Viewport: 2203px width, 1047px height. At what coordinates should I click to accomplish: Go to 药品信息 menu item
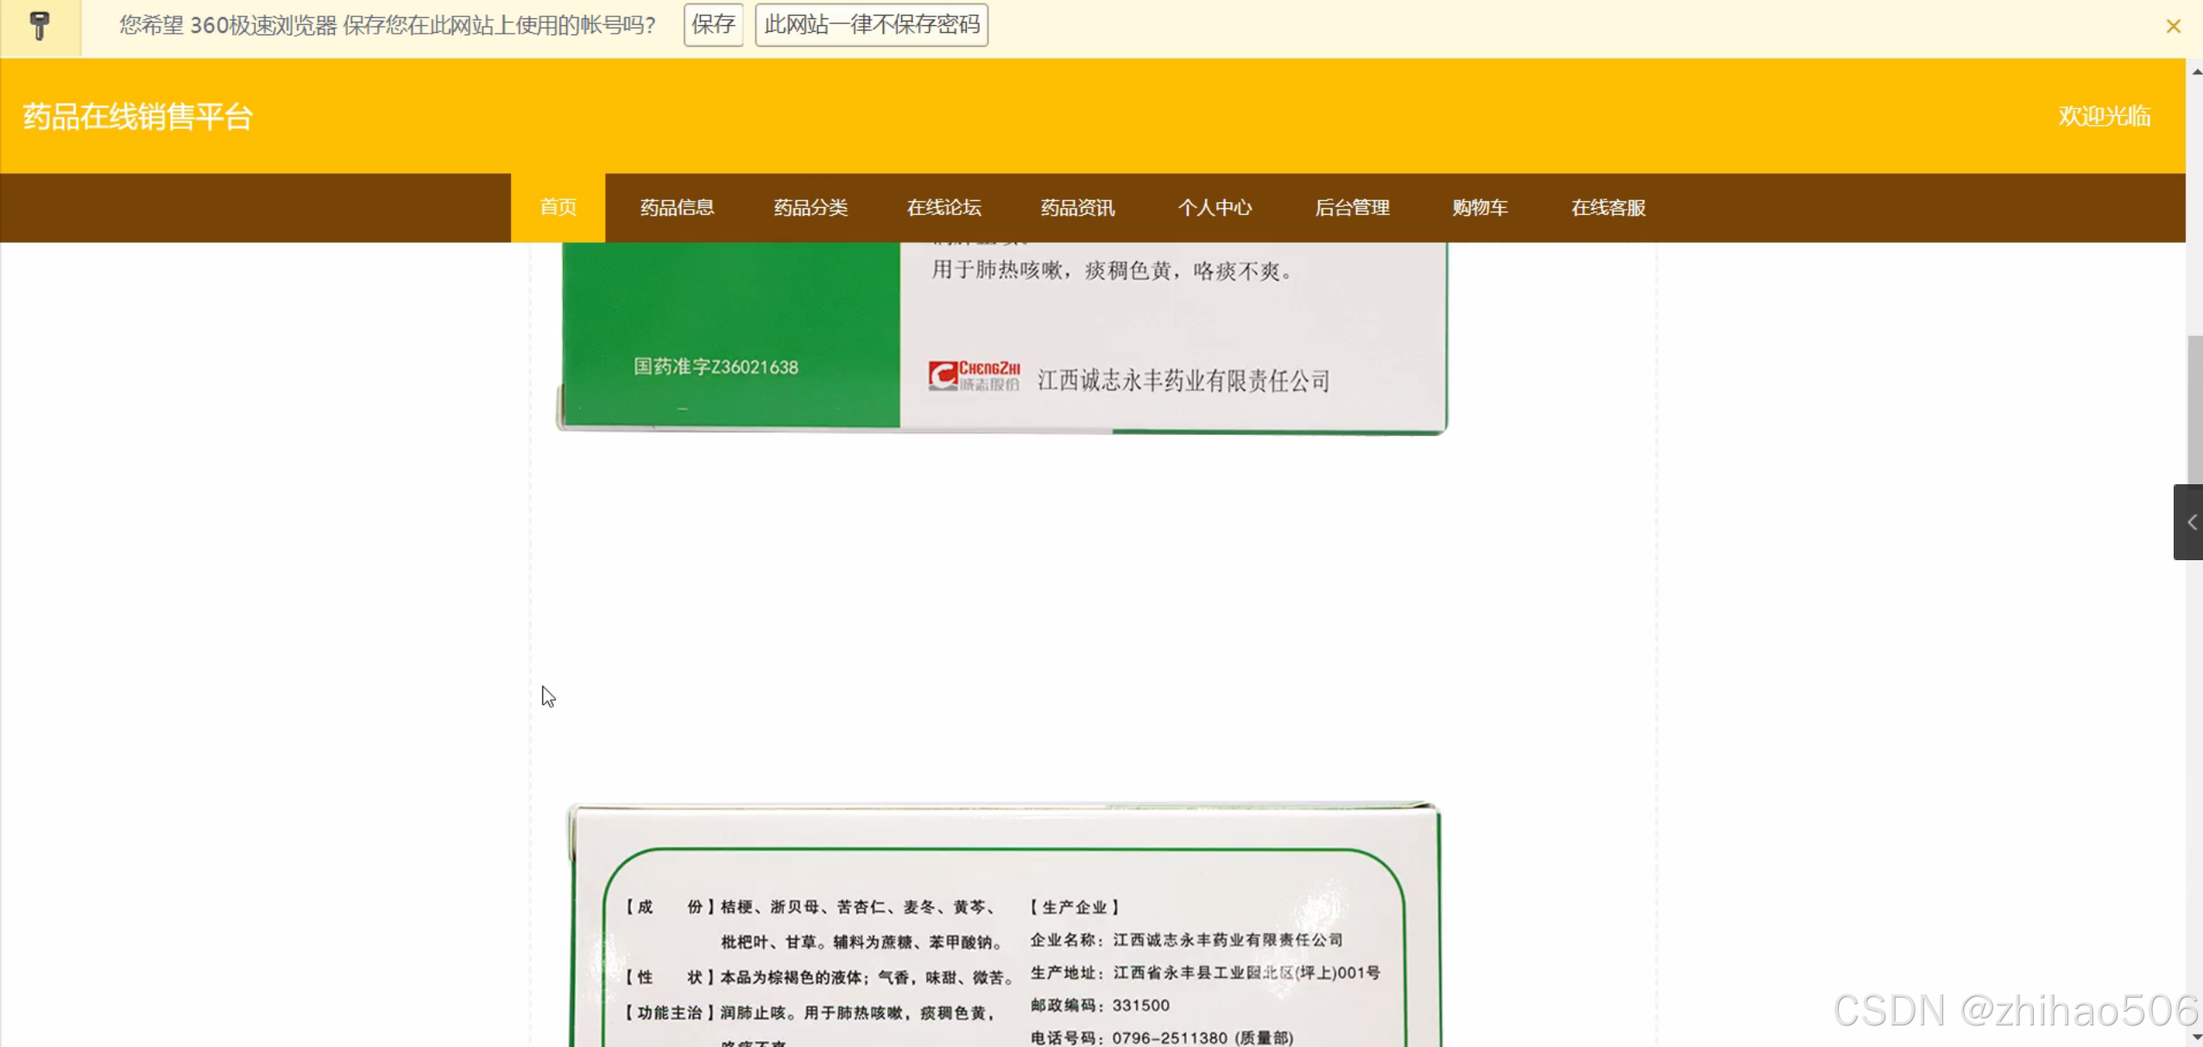(677, 208)
